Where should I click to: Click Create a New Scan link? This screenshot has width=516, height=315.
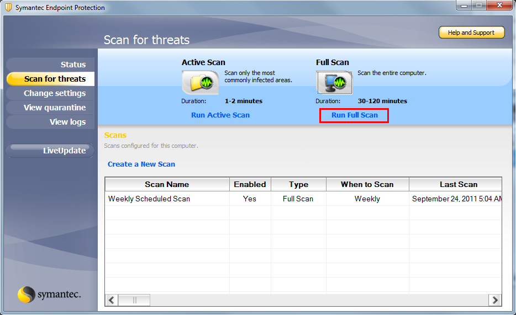point(141,164)
